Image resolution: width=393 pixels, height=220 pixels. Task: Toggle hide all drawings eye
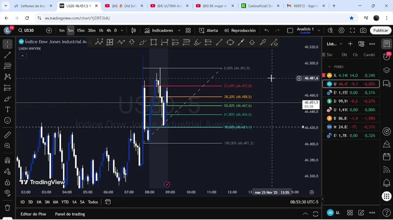[x=8, y=193]
